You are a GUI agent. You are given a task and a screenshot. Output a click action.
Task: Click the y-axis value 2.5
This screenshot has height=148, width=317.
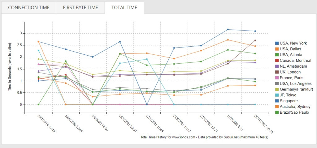pos(20,45)
